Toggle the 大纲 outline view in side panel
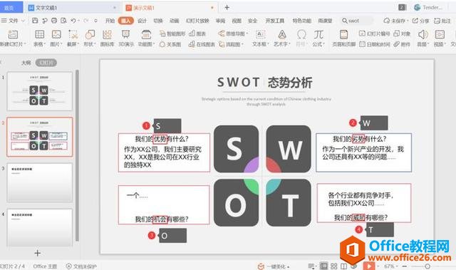Screen dimensions: 456x270 pos(26,63)
